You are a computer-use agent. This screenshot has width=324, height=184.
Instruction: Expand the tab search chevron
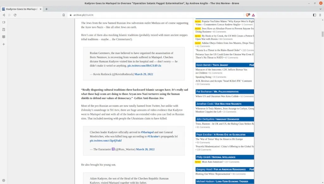(320, 9)
